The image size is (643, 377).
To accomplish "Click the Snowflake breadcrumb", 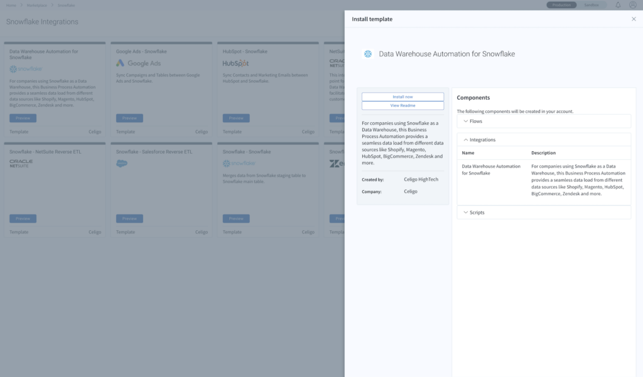I will [x=66, y=5].
